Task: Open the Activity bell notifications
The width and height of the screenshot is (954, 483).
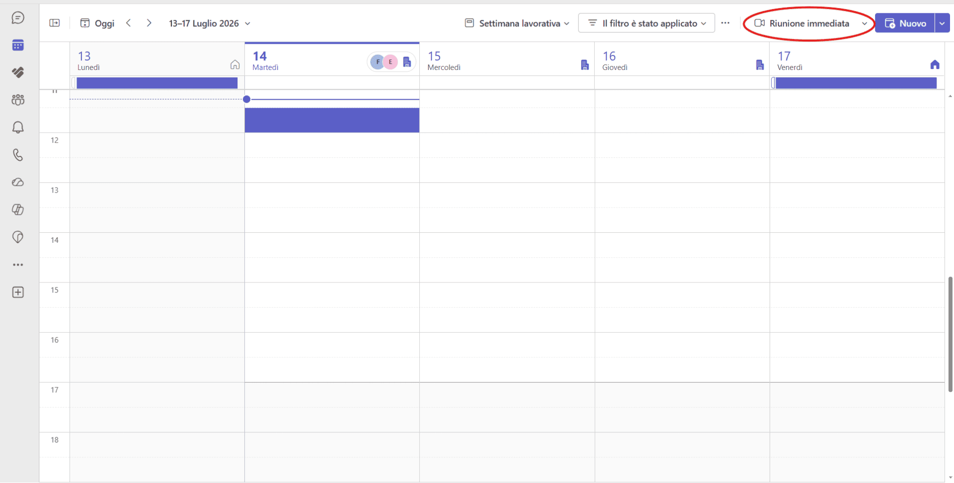Action: [18, 128]
